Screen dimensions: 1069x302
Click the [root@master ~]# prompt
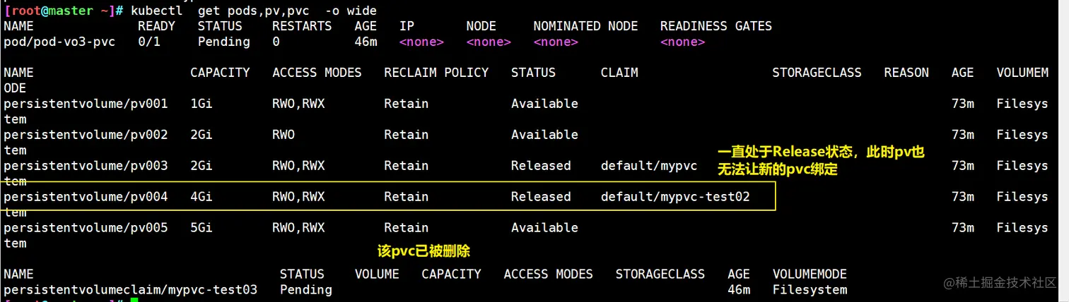coord(64,11)
